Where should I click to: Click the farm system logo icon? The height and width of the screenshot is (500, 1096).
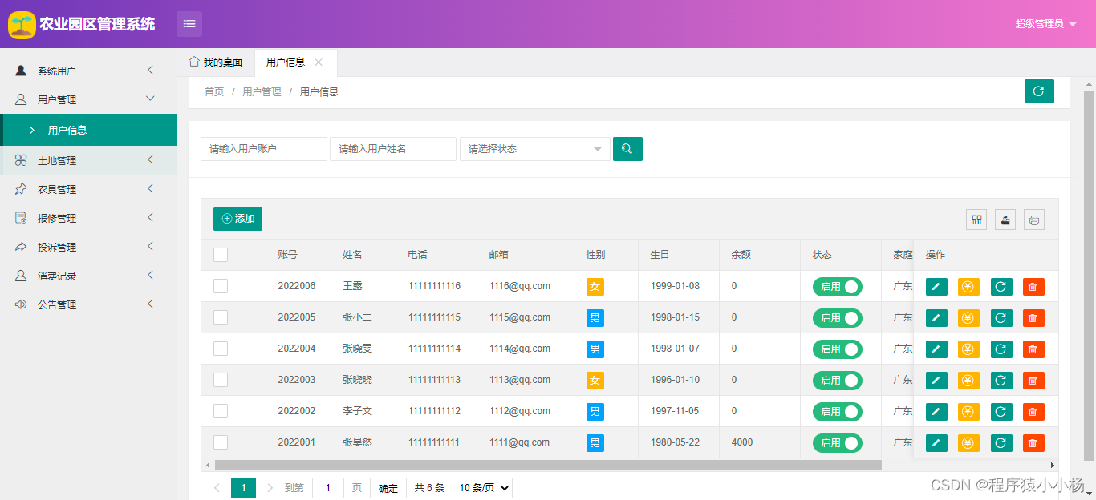[x=22, y=25]
